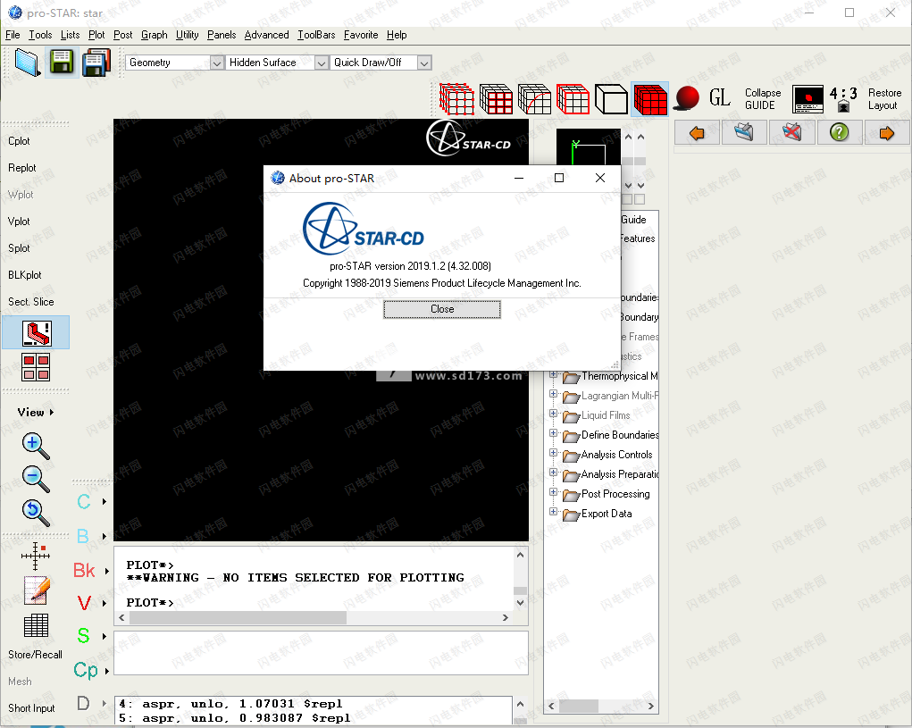Click Restore Layout button

pyautogui.click(x=884, y=99)
